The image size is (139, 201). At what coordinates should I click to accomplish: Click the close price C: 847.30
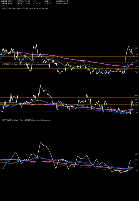click(x=37, y=3)
